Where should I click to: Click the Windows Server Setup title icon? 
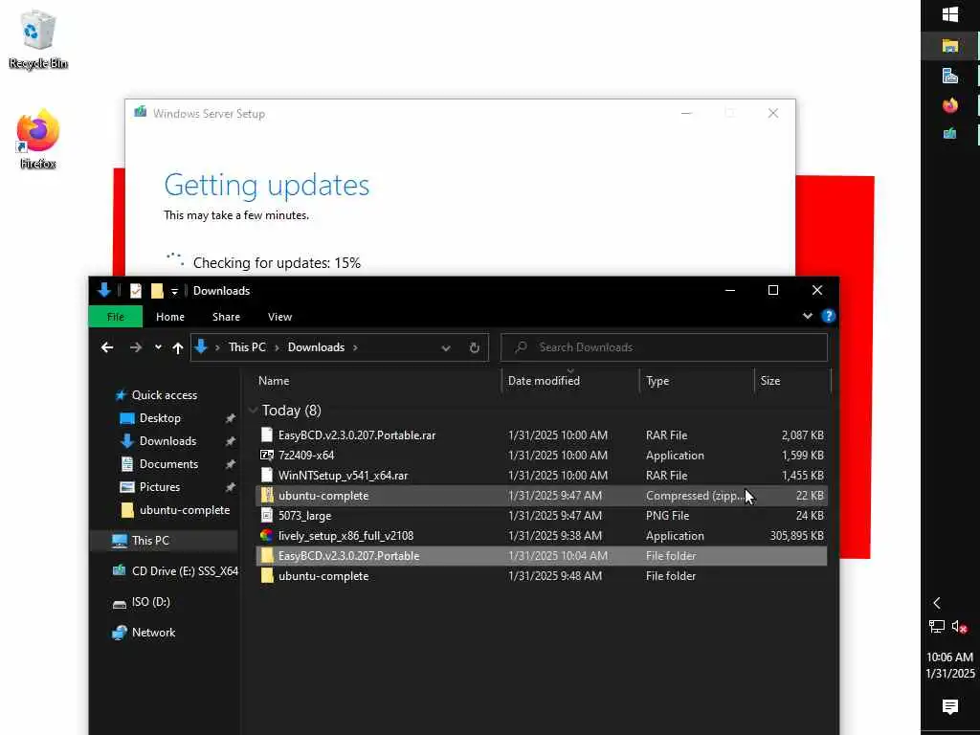(x=141, y=113)
